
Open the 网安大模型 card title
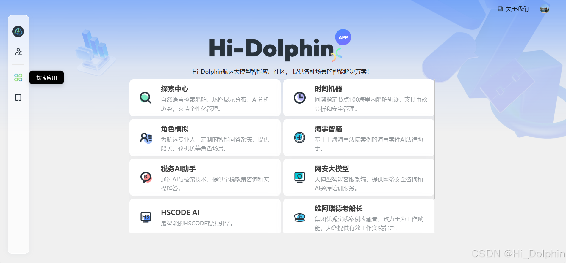coord(332,169)
